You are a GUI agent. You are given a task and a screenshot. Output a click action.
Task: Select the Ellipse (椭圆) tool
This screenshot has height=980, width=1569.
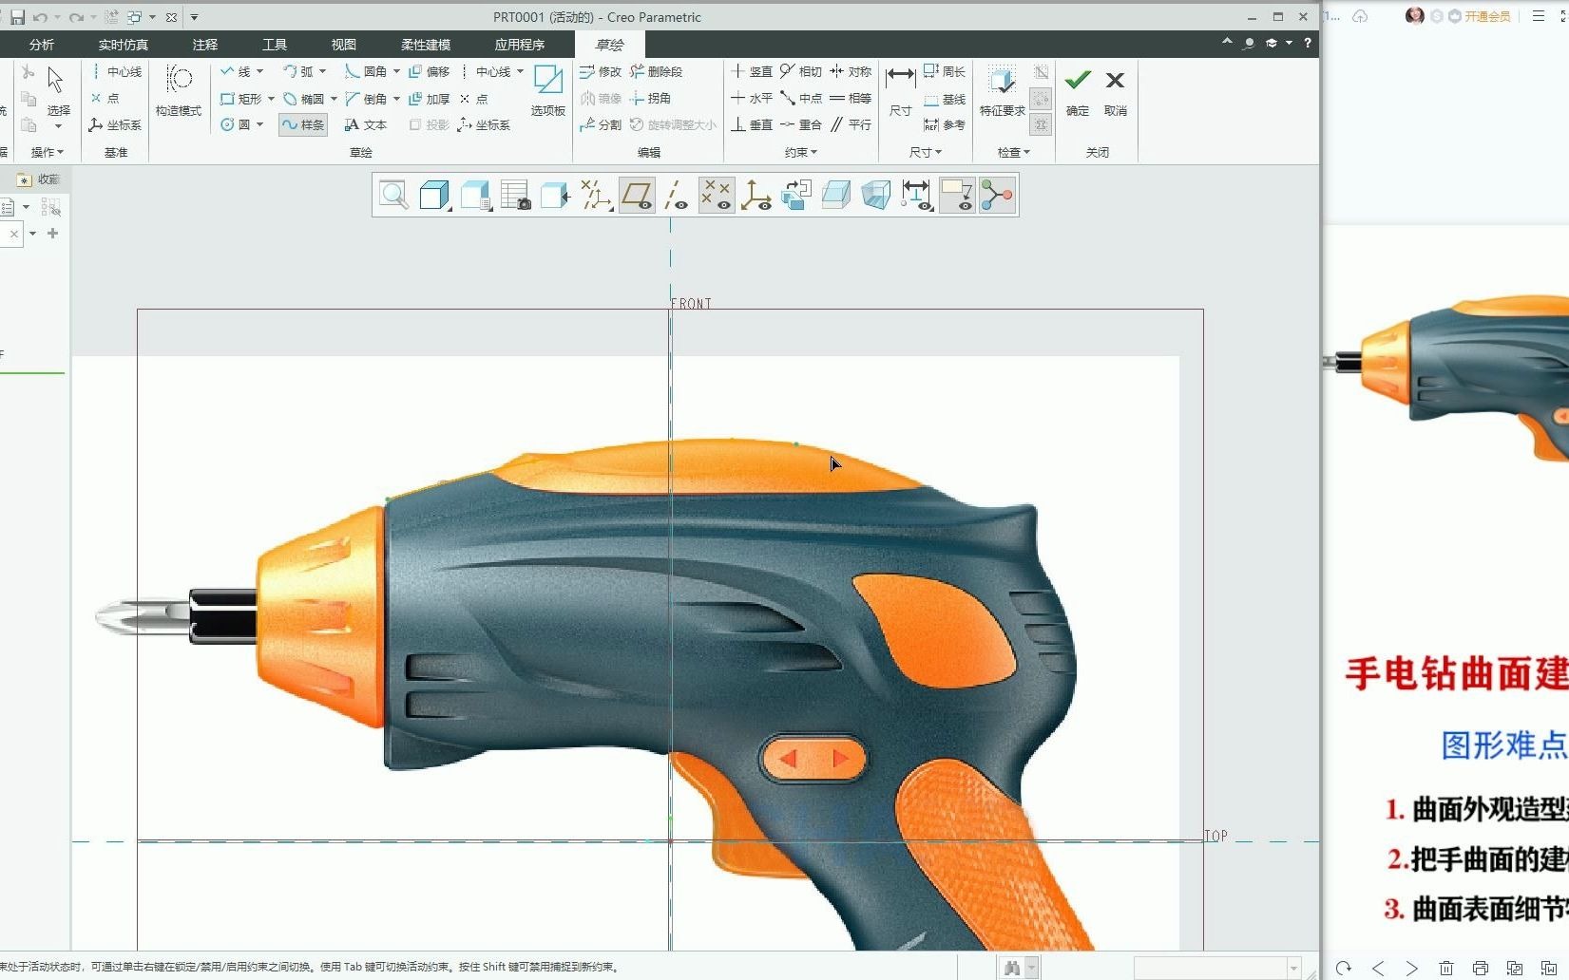coord(304,98)
